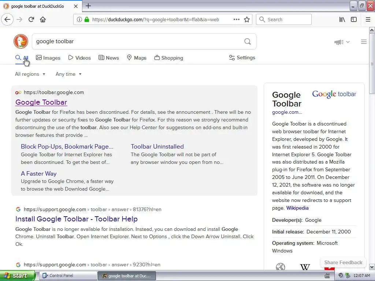The image size is (375, 281).
Task: Click the green secure padlock icon
Action: click(87, 19)
